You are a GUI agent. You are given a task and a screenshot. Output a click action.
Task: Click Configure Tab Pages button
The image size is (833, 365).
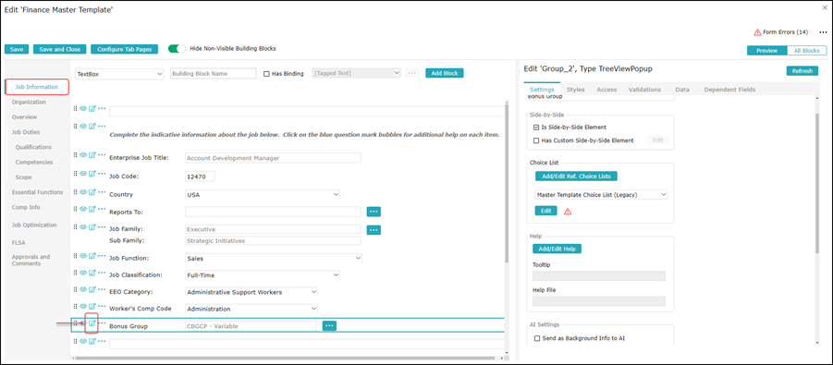pyautogui.click(x=124, y=49)
